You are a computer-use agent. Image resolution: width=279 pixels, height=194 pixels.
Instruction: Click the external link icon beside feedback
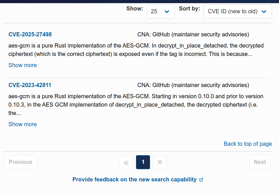pos(201,180)
